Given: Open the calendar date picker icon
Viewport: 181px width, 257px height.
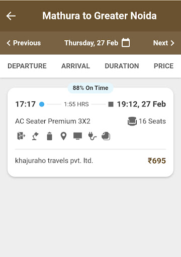Looking at the screenshot, I should click(x=126, y=43).
